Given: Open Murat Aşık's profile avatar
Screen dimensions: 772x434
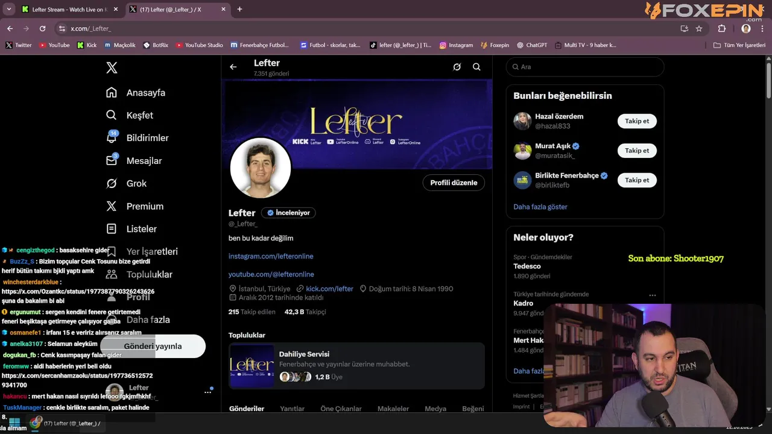Looking at the screenshot, I should pyautogui.click(x=522, y=151).
